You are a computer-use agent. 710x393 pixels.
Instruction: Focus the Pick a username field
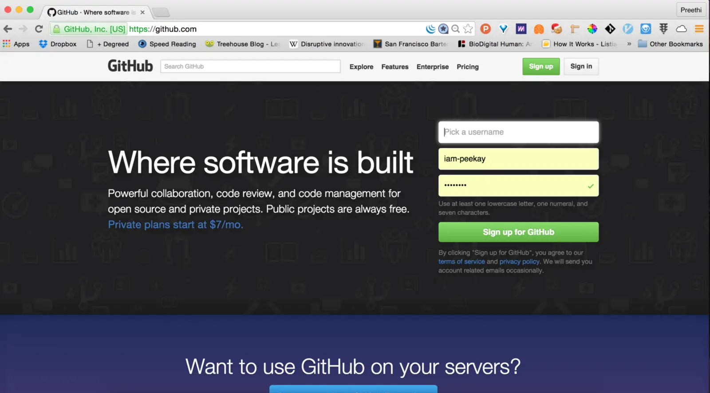pos(518,132)
